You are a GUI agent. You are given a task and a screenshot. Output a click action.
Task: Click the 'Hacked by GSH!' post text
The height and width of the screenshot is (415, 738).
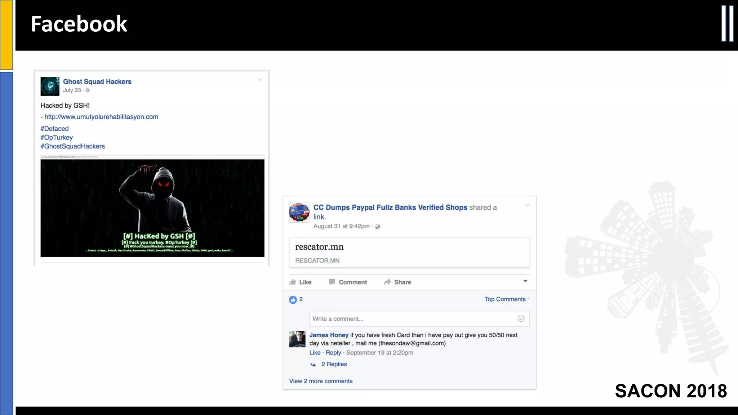point(65,106)
